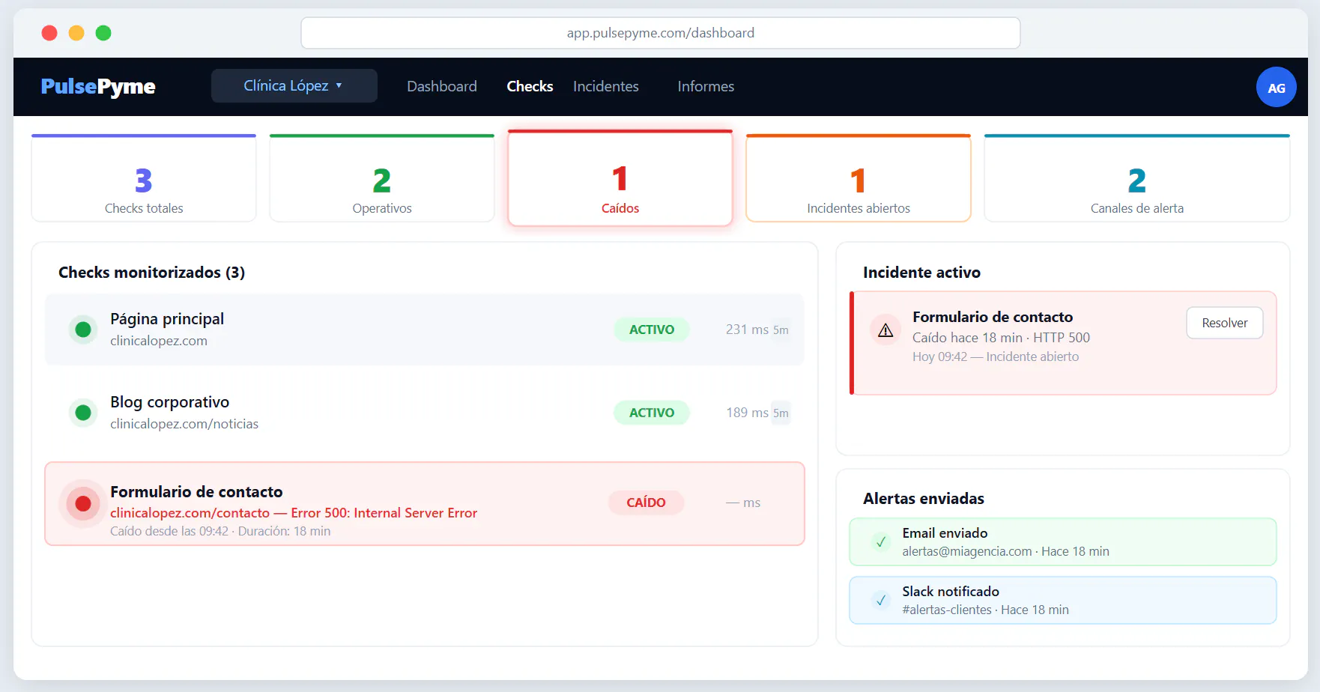Click the ACTIVO badge for Blog corporativo
1320x692 pixels.
pyautogui.click(x=652, y=413)
